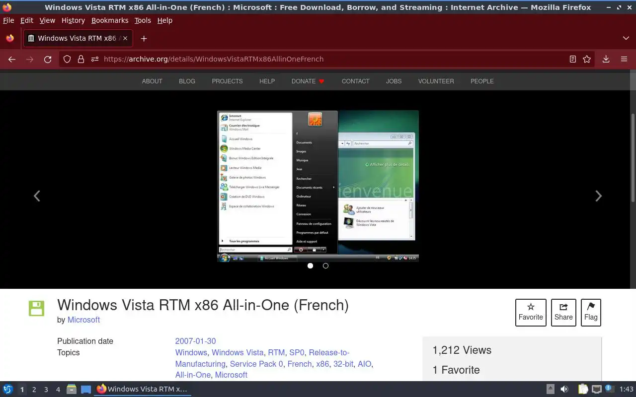Viewport: 636px width, 397px height.
Task: Flag this archive item
Action: point(591,313)
